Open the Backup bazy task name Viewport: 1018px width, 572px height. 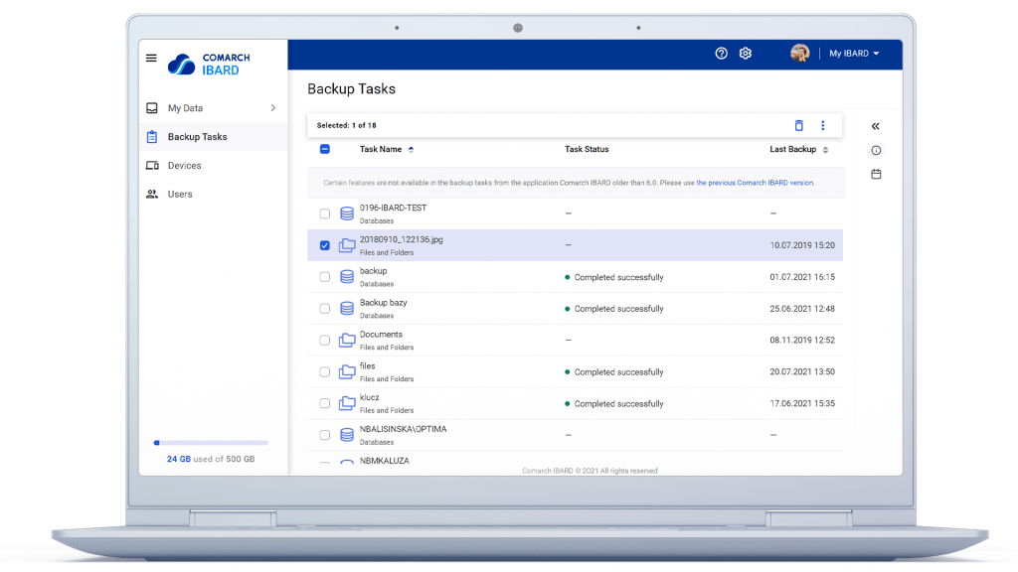pos(383,303)
